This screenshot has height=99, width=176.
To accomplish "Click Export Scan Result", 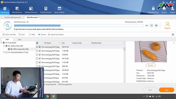I will pyautogui.click(x=56, y=35).
